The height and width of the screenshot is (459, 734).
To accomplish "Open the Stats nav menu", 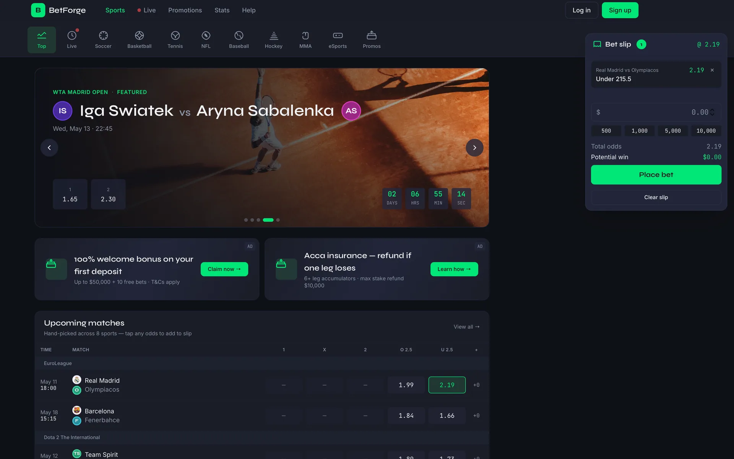I will 222,10.
